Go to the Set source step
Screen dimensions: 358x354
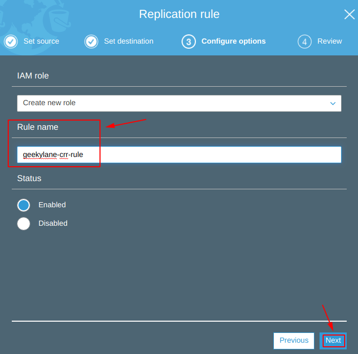pyautogui.click(x=42, y=41)
